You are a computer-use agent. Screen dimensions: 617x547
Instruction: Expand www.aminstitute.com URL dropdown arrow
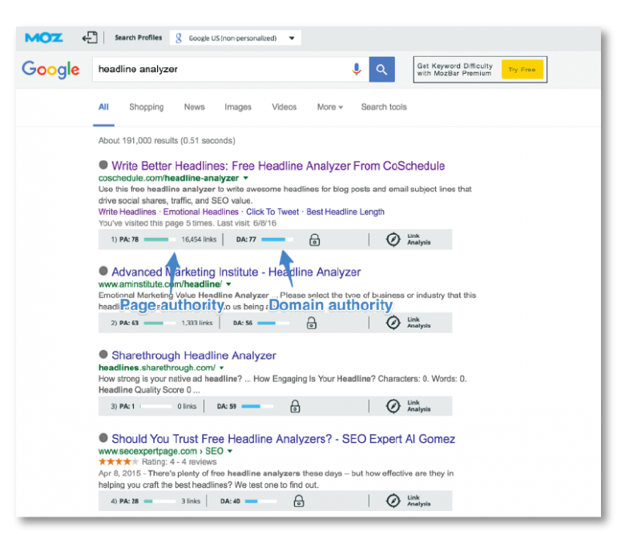228,284
